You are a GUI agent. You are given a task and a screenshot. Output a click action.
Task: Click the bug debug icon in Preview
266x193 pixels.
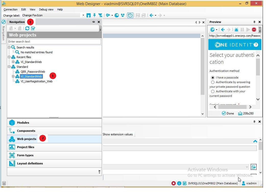(236, 30)
